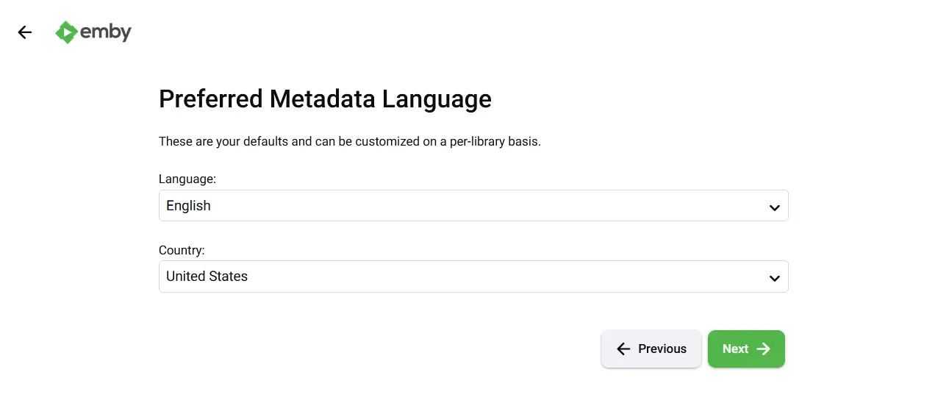Select the United States value in Country field
Viewport: 949px width, 400px height.
coord(207,276)
